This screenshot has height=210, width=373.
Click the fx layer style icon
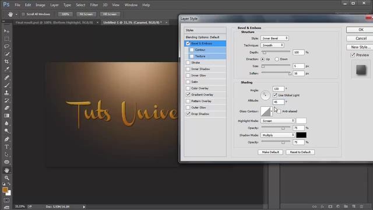[322, 206]
